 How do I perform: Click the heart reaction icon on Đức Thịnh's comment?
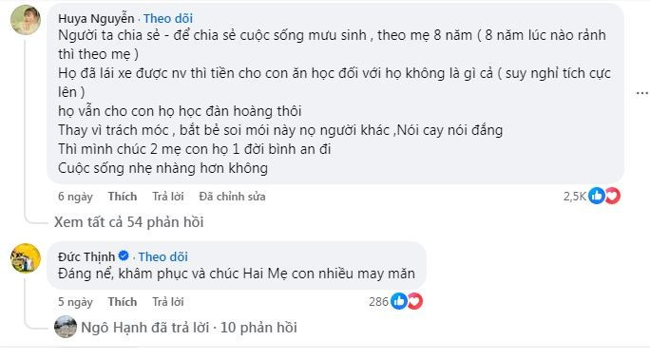tap(415, 301)
